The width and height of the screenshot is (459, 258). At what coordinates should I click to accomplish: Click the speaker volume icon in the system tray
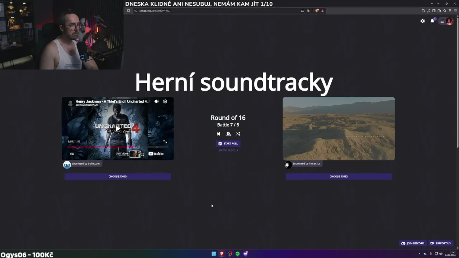tap(441, 254)
